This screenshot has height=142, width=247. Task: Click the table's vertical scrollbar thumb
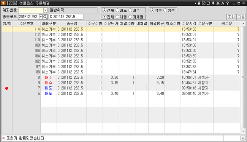(243, 77)
